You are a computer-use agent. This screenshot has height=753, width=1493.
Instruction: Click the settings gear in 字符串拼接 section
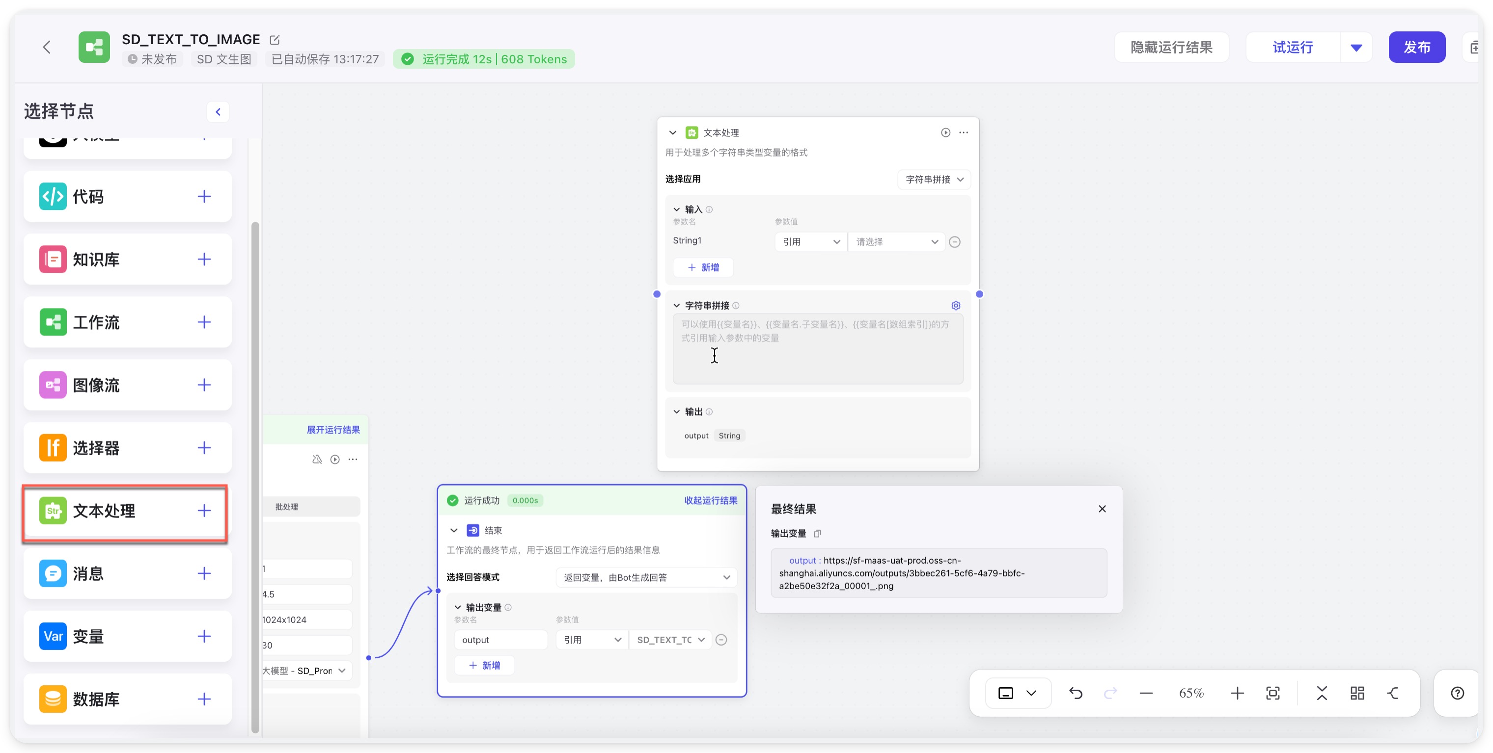(x=956, y=306)
